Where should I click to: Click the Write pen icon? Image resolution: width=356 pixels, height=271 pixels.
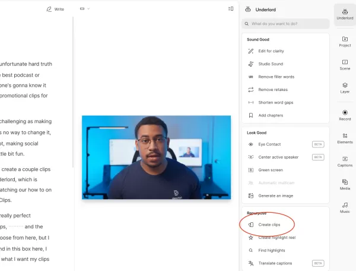(x=49, y=9)
